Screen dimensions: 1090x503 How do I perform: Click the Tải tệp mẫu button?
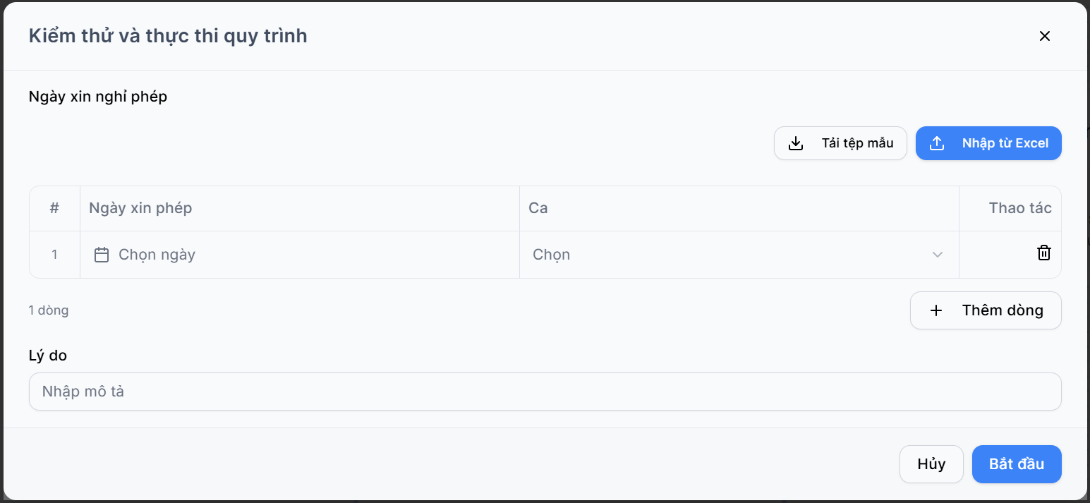(840, 143)
